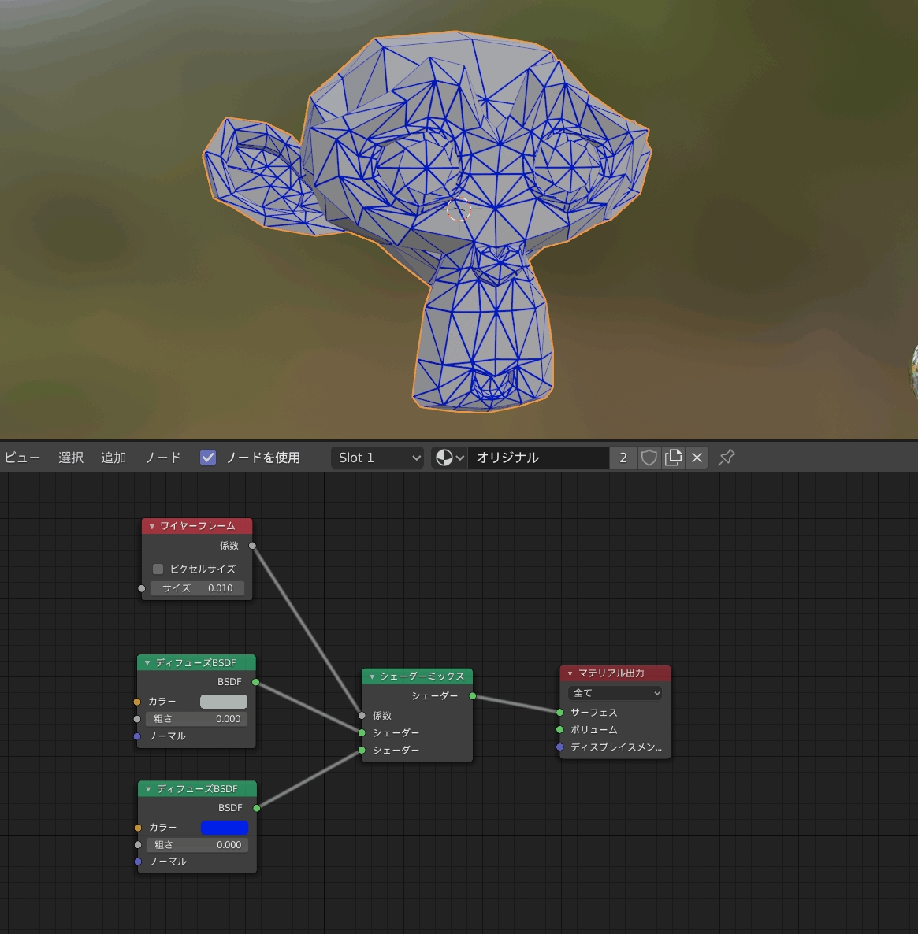Viewport: 918px width, 934px height.
Task: Click the シェーダー output socket of mix node
Action: [x=473, y=695]
